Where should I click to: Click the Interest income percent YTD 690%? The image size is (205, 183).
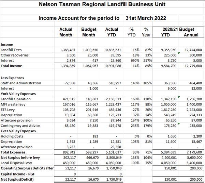coord(135,61)
